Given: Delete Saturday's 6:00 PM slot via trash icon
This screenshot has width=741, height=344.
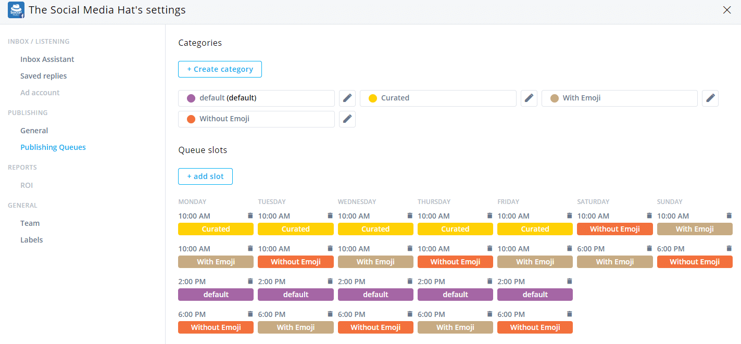Looking at the screenshot, I should 649,248.
